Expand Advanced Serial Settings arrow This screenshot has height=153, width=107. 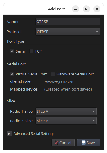pyautogui.click(x=9, y=133)
